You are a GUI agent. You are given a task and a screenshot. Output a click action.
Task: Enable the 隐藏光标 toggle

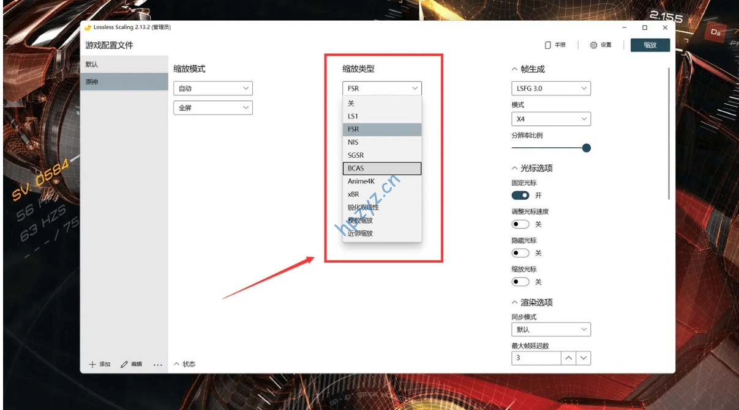coord(520,253)
